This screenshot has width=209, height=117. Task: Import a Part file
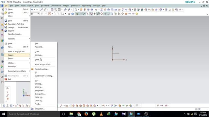click(44, 44)
